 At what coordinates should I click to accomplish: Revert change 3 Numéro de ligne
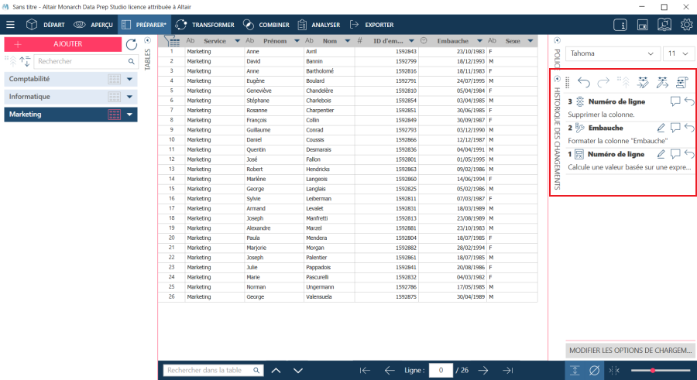tap(689, 102)
